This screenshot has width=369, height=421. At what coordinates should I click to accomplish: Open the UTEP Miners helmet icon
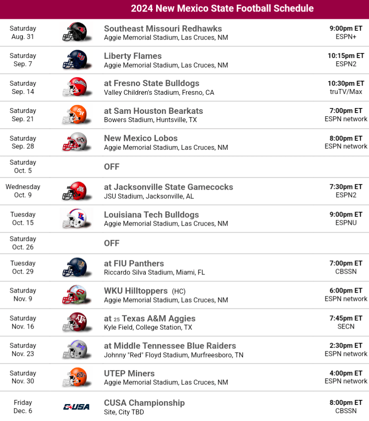[75, 377]
